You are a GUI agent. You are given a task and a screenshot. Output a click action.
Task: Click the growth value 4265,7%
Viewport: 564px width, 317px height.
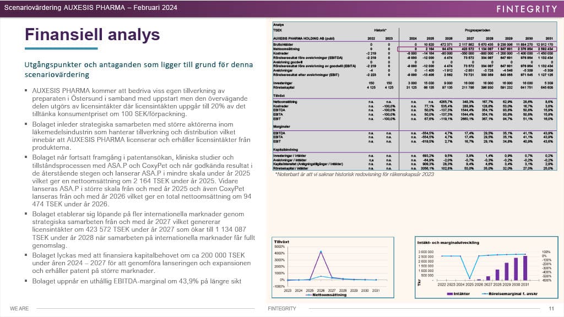[446, 102]
